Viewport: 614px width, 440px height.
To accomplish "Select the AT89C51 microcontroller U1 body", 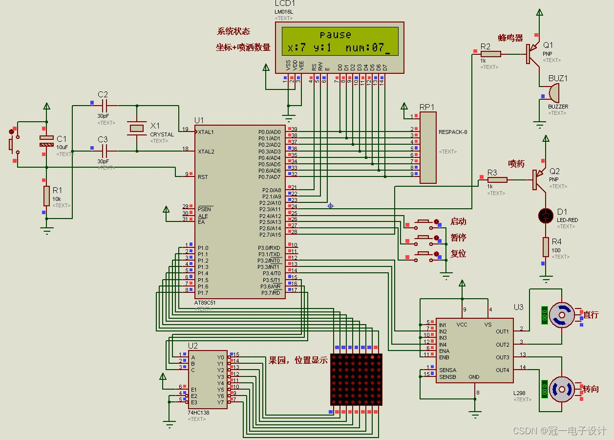I will tap(240, 211).
